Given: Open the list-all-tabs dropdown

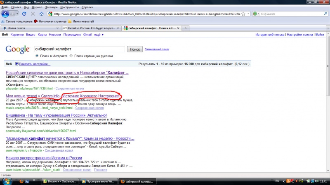Looking at the screenshot, I should [x=328, y=28].
